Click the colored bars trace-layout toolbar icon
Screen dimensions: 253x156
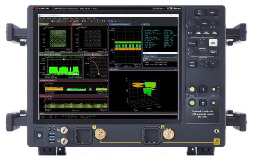point(103,21)
